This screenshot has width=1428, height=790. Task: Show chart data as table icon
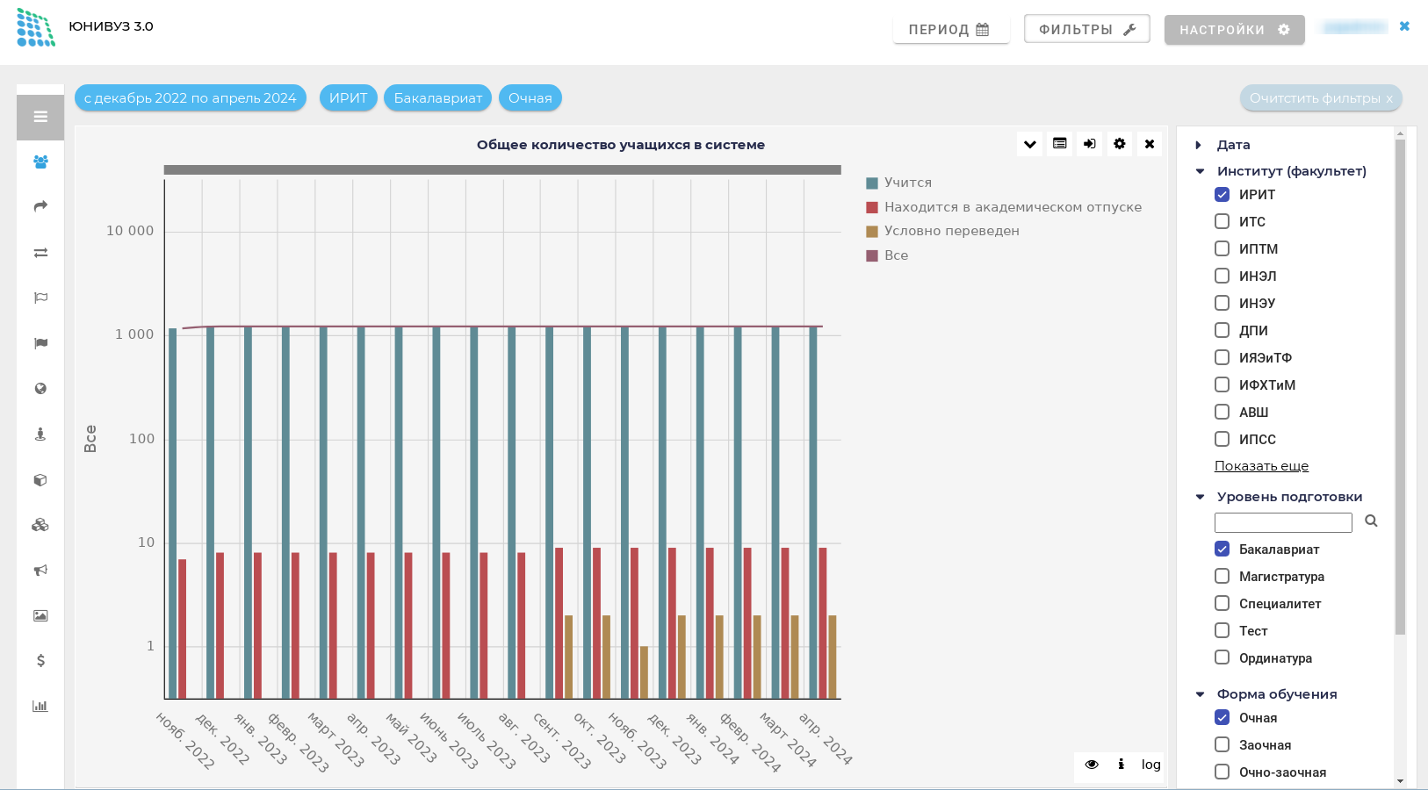coord(1060,144)
